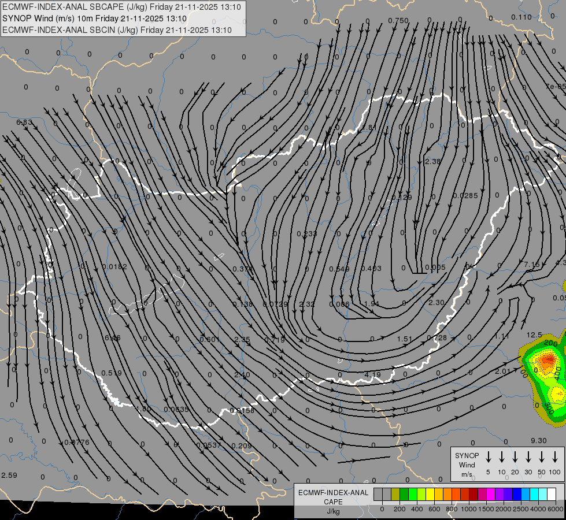The width and height of the screenshot is (566, 520).
Task: Click the pure blue CAPE legend swatch
Action: click(517, 495)
